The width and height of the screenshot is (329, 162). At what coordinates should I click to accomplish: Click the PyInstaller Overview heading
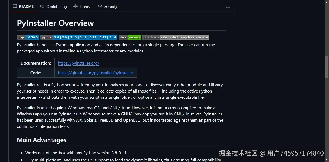point(55,23)
